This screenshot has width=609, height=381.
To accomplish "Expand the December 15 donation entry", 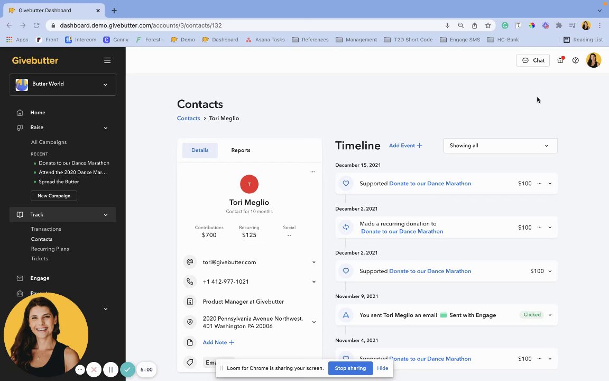I will point(550,184).
